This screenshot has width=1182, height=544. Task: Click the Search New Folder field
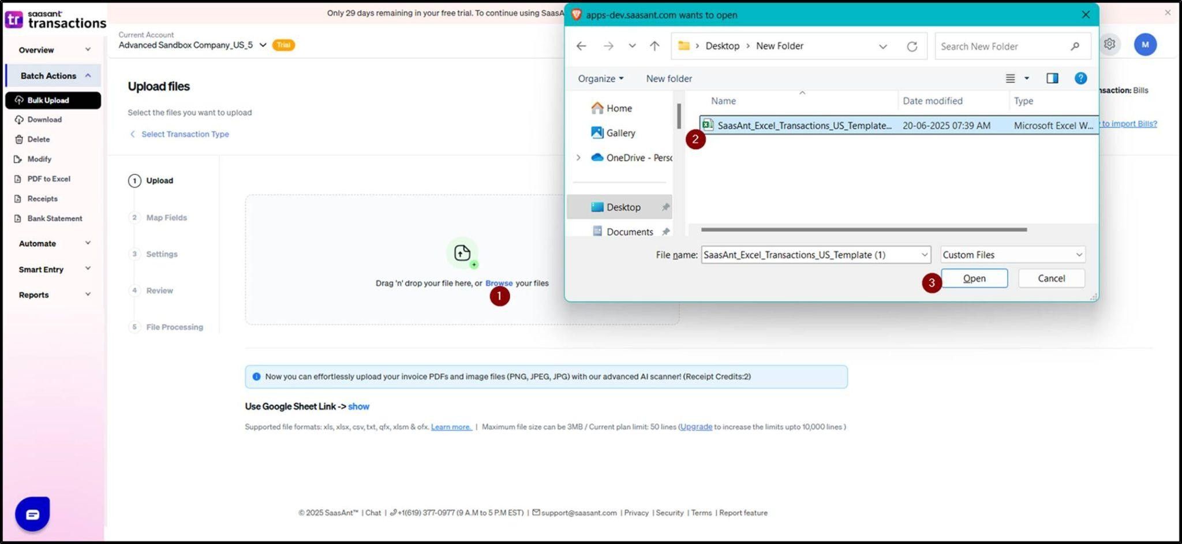coord(1004,46)
